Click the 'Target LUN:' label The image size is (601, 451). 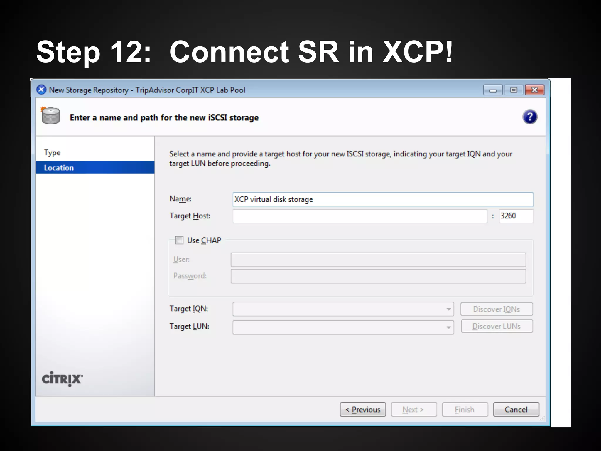coord(189,327)
